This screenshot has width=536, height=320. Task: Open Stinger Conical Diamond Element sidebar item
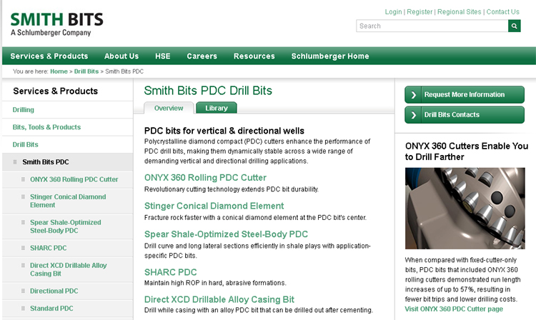68,201
